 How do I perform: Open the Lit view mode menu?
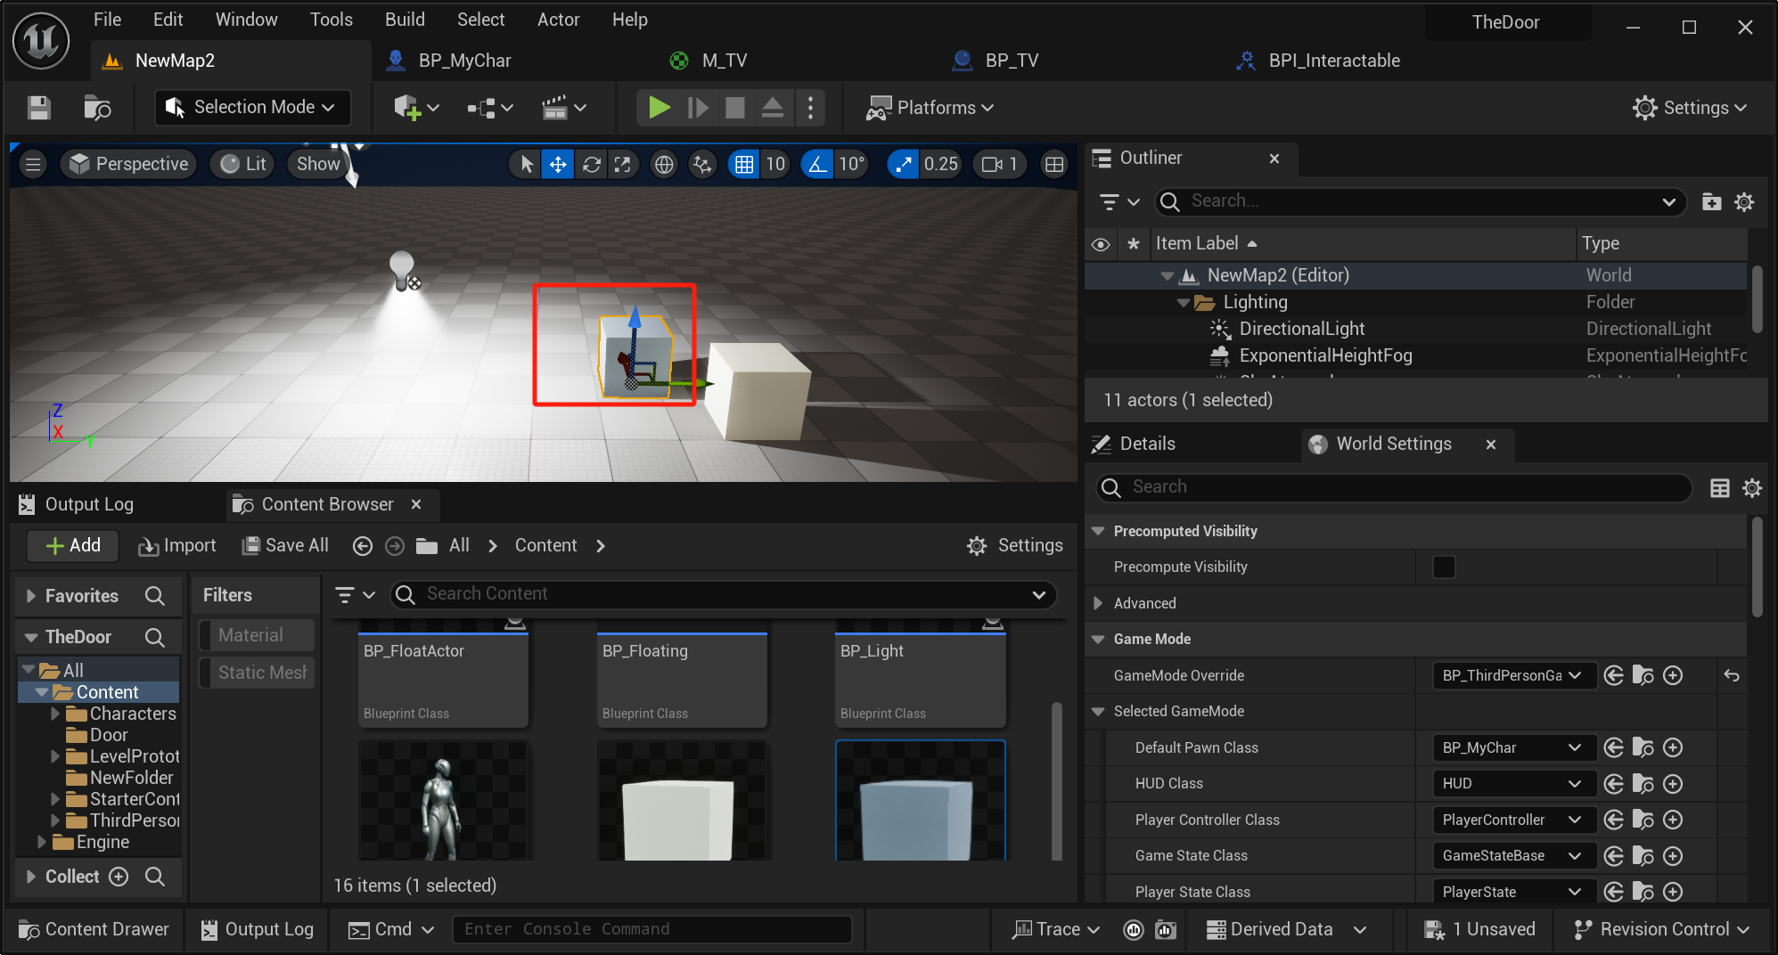[x=244, y=164]
